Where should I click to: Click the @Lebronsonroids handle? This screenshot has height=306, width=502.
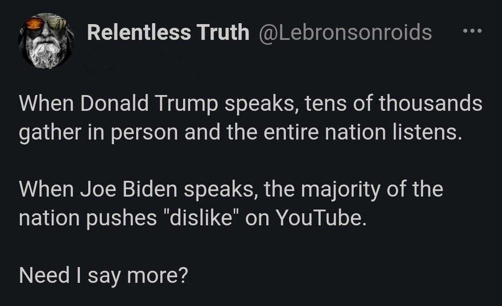tap(345, 32)
